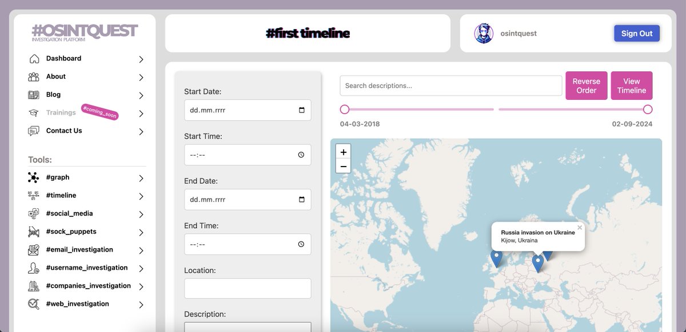Open the About menu item

click(56, 76)
